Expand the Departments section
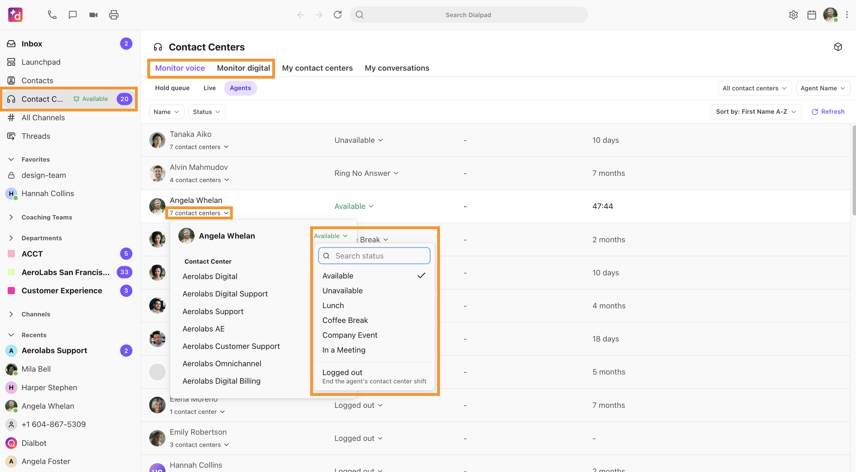This screenshot has height=472, width=856. point(11,238)
